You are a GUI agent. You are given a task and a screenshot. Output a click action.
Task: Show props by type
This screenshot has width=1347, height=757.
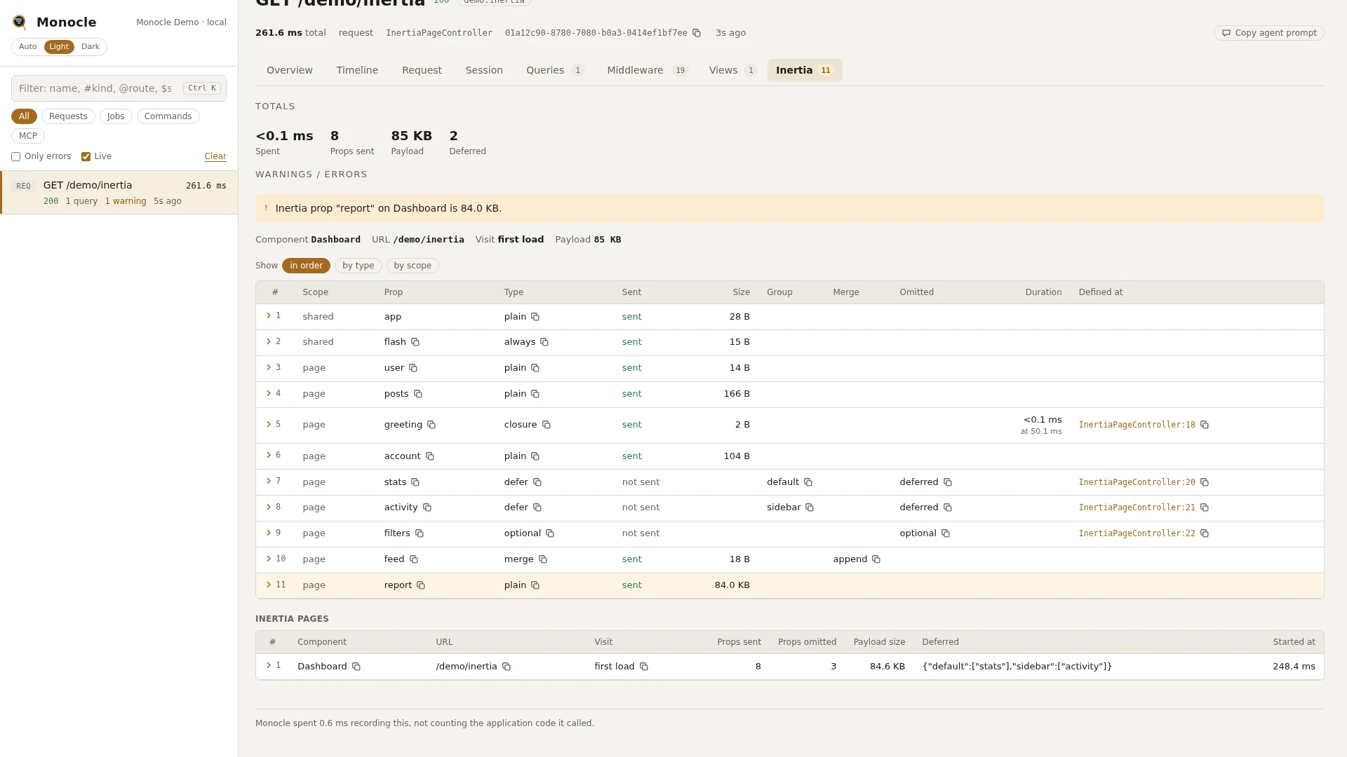[x=358, y=266]
